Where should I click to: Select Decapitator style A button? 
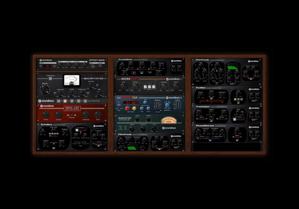click(x=59, y=101)
